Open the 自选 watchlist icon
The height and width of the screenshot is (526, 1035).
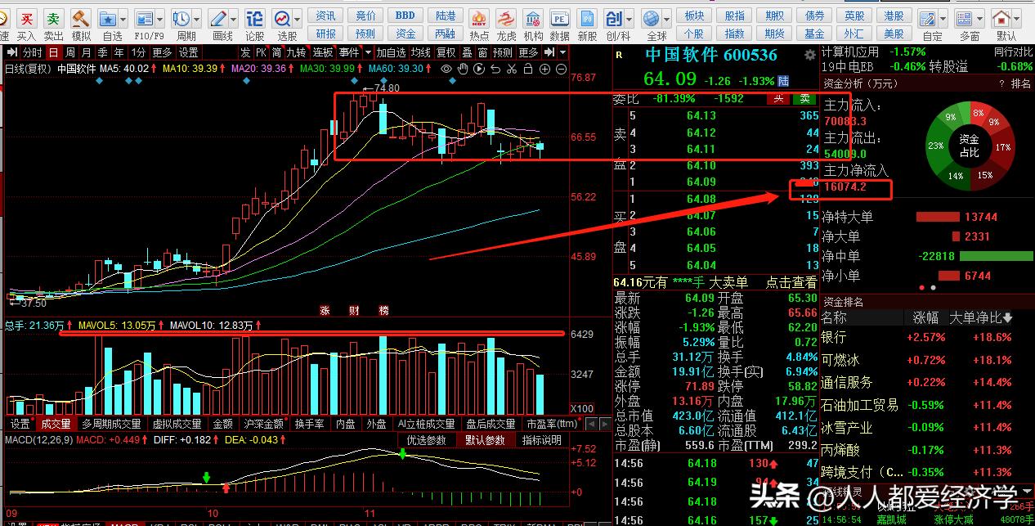pos(108,18)
